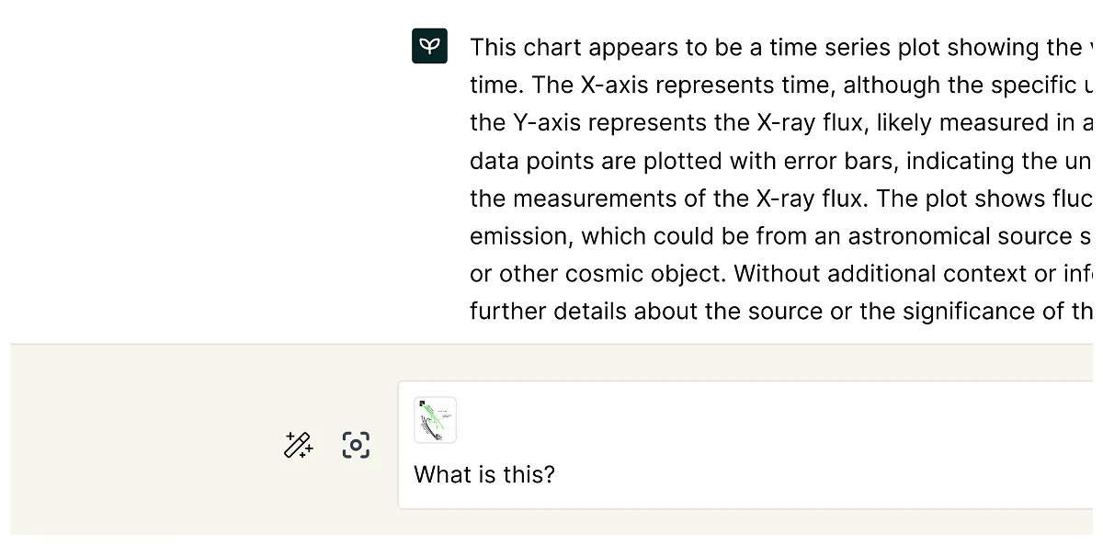Click the word "emission" in the response
1103x545 pixels.
click(x=518, y=235)
